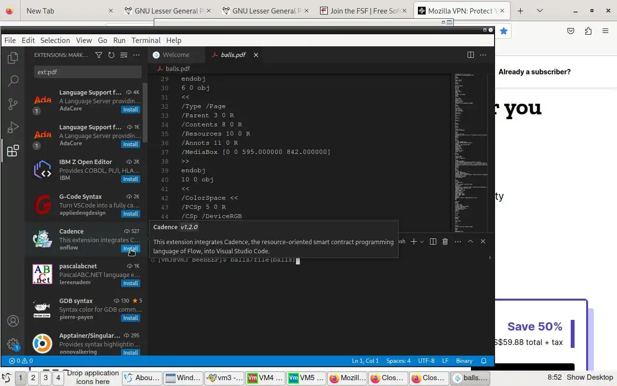Open the Selection menu
Screen dimensions: 617x386
[55, 41]
